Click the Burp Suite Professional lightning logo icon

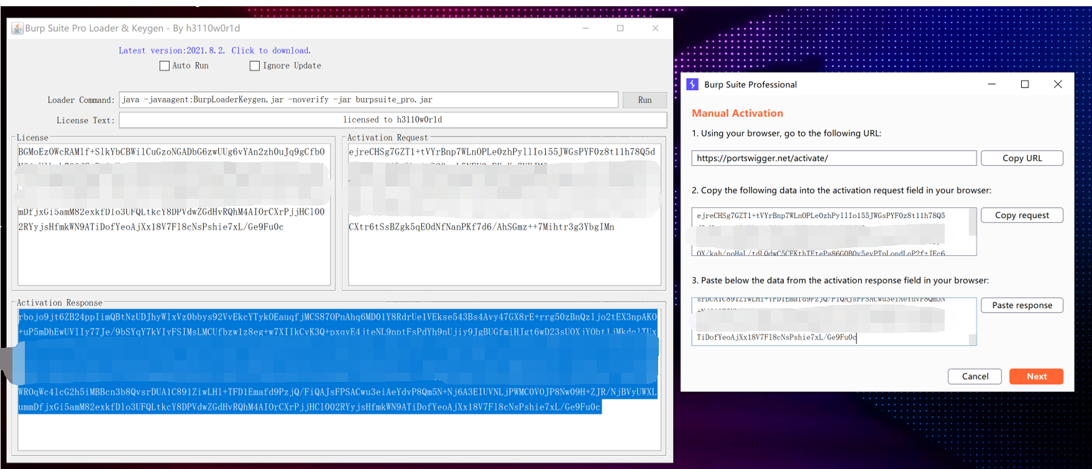(692, 84)
